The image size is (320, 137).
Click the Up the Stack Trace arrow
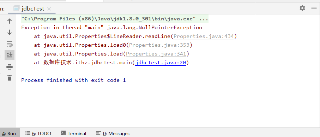coord(10,21)
